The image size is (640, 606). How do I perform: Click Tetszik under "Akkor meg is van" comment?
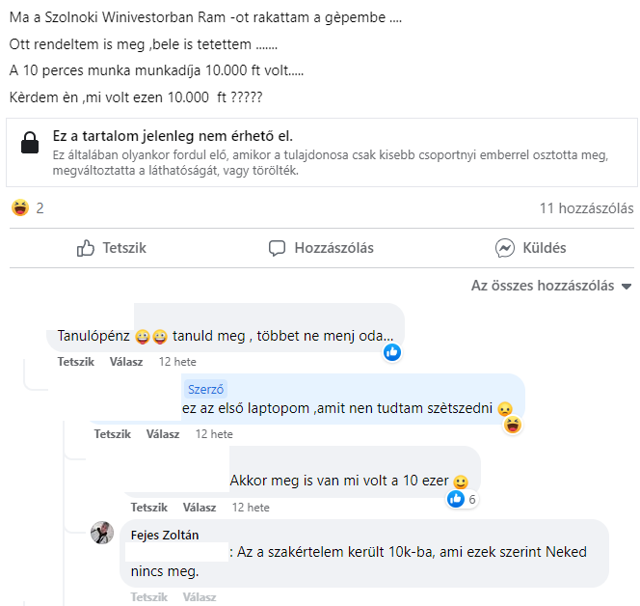point(149,508)
